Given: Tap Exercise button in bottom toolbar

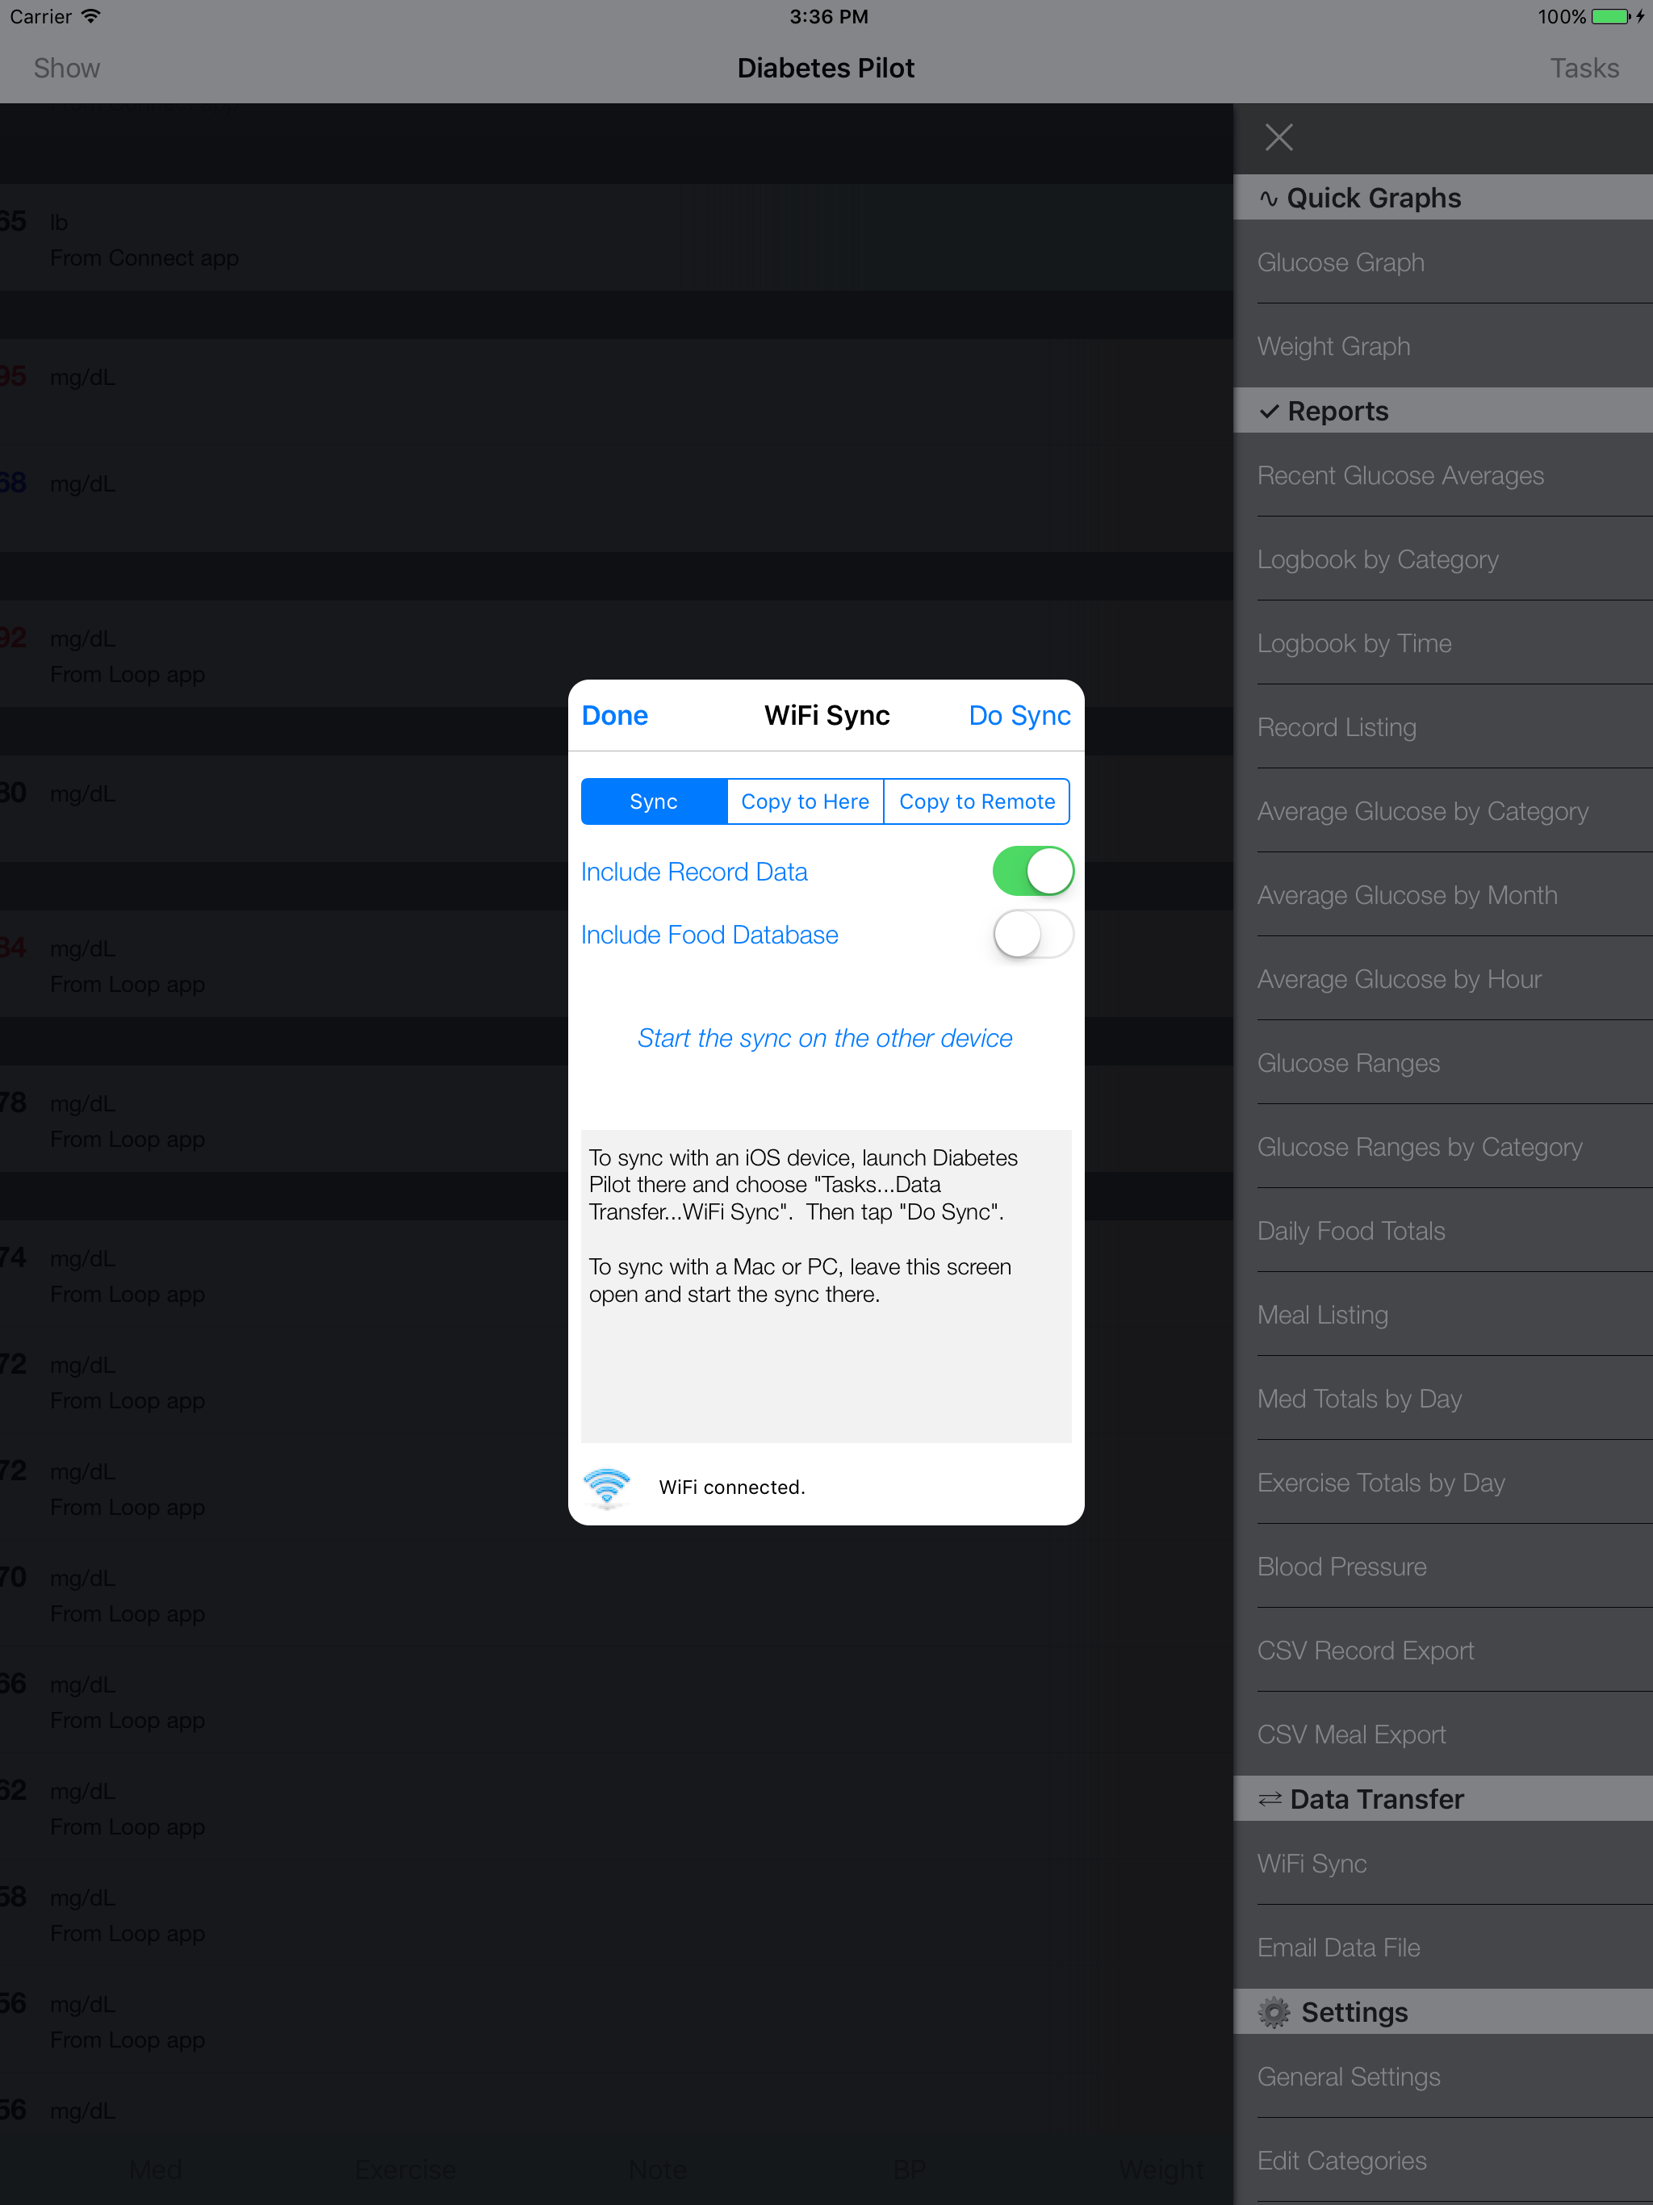Looking at the screenshot, I should click(405, 2169).
